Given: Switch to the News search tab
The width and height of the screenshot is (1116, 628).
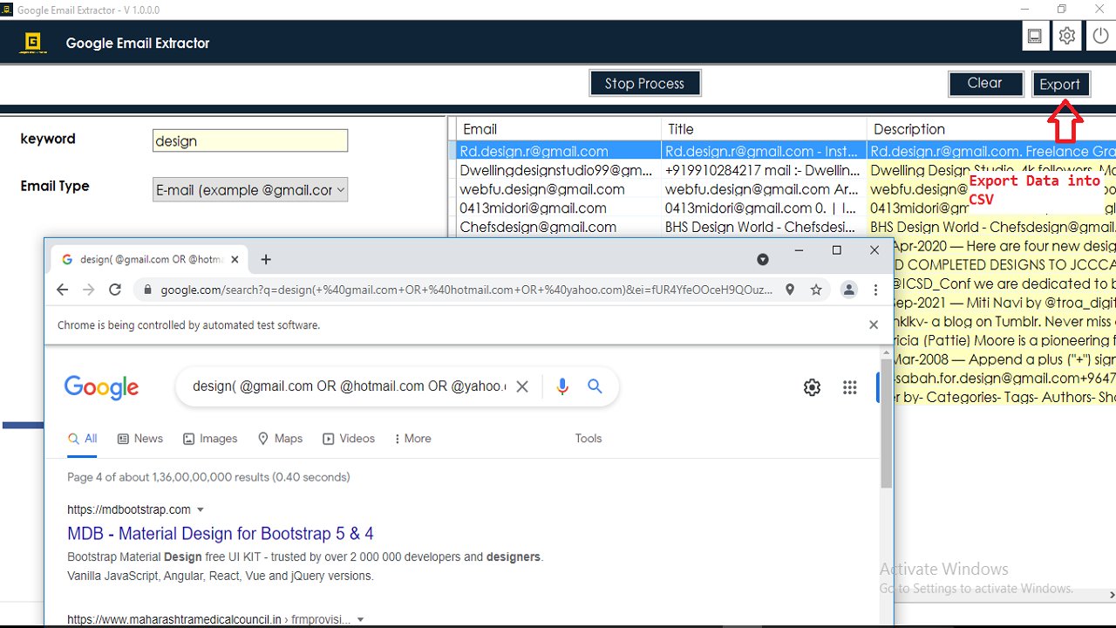Looking at the screenshot, I should [x=140, y=439].
